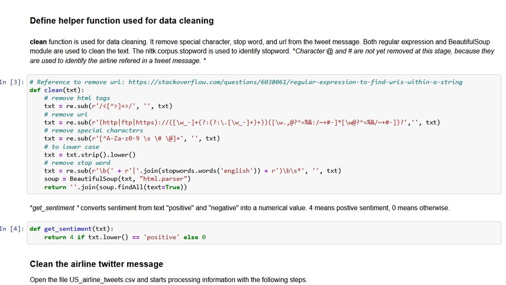Click the '# remove html tags' comment line

click(77, 98)
